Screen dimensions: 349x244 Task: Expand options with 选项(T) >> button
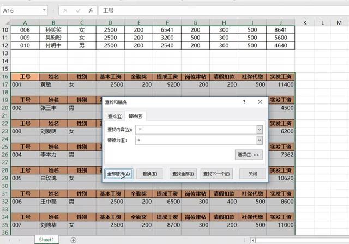point(249,155)
